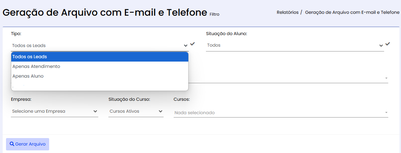The width and height of the screenshot is (401, 153).
Task: Choose the Apenas Atendimento option
Action: pos(100,66)
